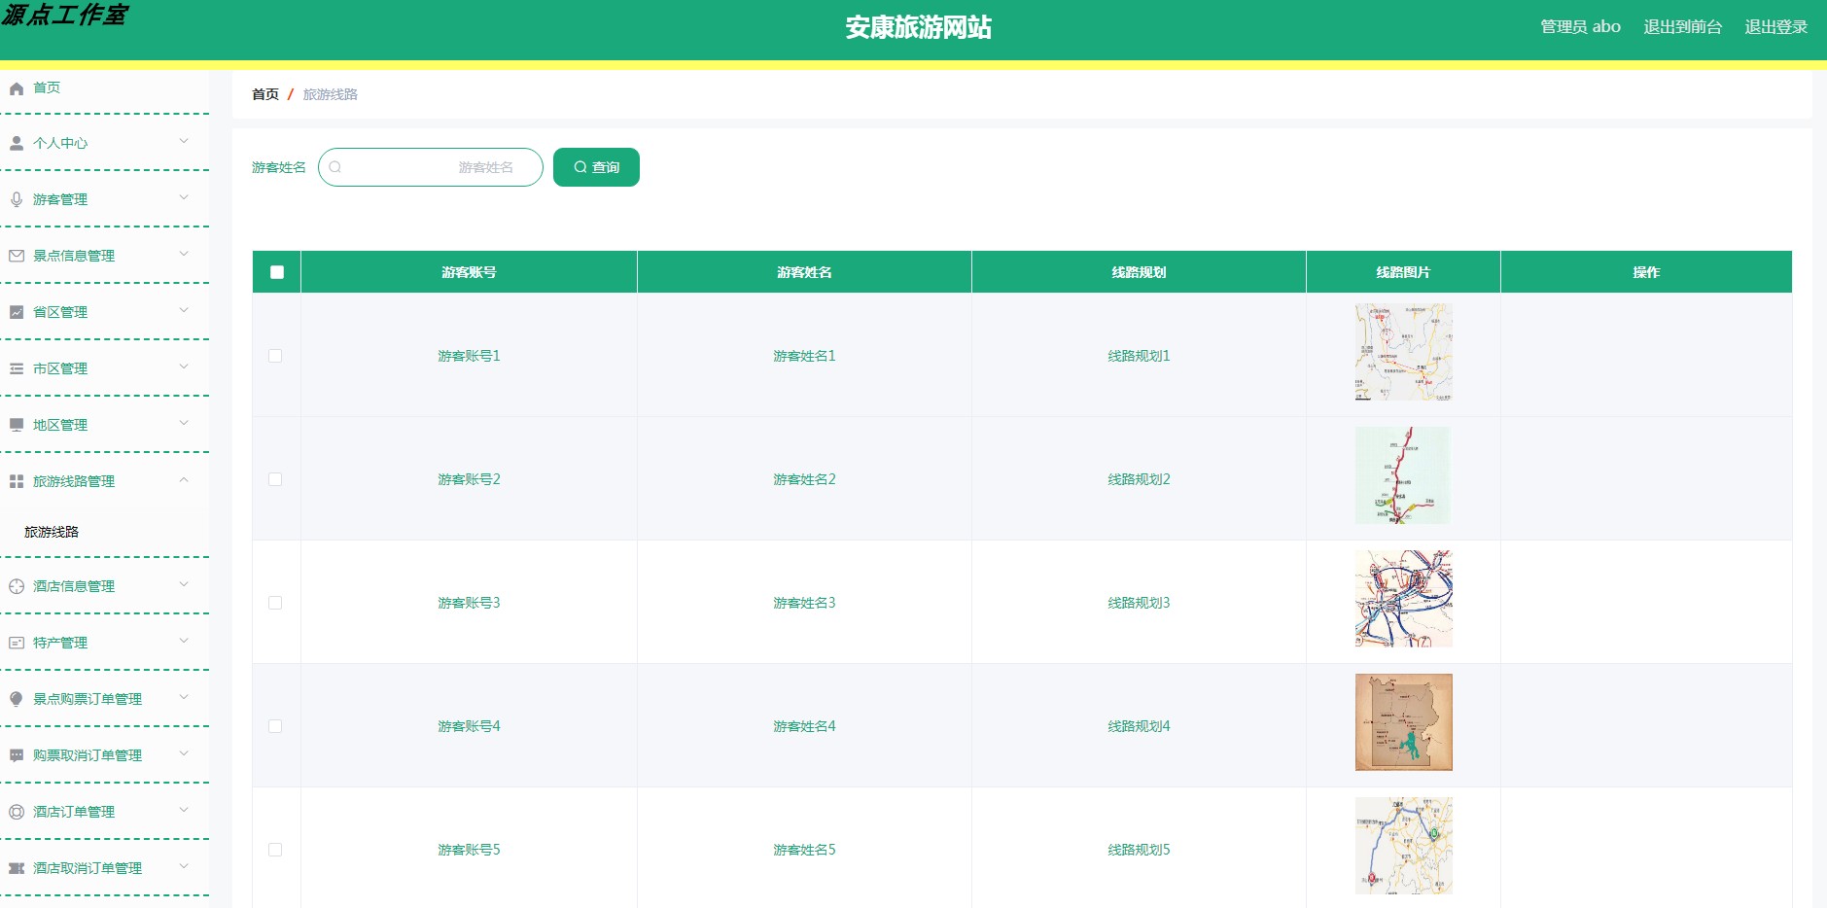Click the magnifier icon in the search box
This screenshot has height=908, width=1827.
click(x=335, y=167)
